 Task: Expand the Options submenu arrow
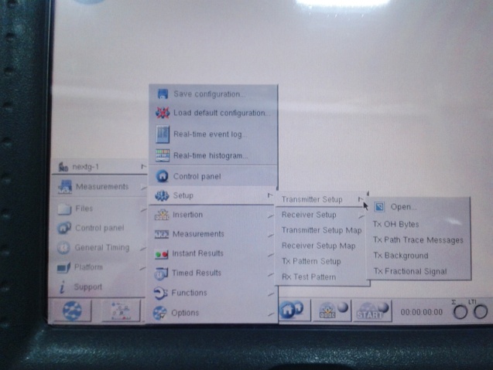coord(271,314)
